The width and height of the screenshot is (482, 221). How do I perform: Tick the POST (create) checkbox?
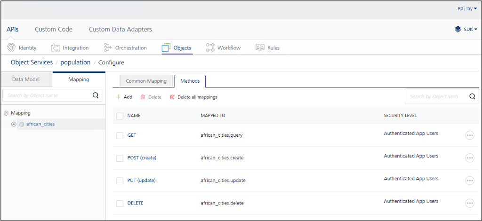(x=120, y=158)
